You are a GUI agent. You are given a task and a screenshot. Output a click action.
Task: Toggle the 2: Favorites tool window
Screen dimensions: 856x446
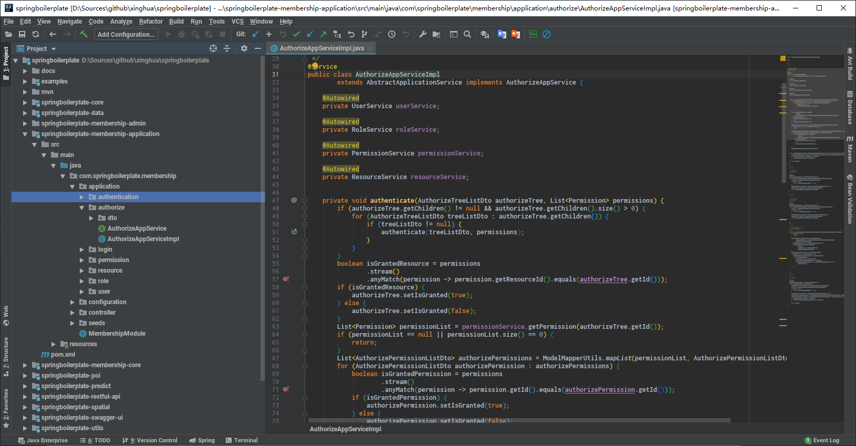pyautogui.click(x=6, y=409)
